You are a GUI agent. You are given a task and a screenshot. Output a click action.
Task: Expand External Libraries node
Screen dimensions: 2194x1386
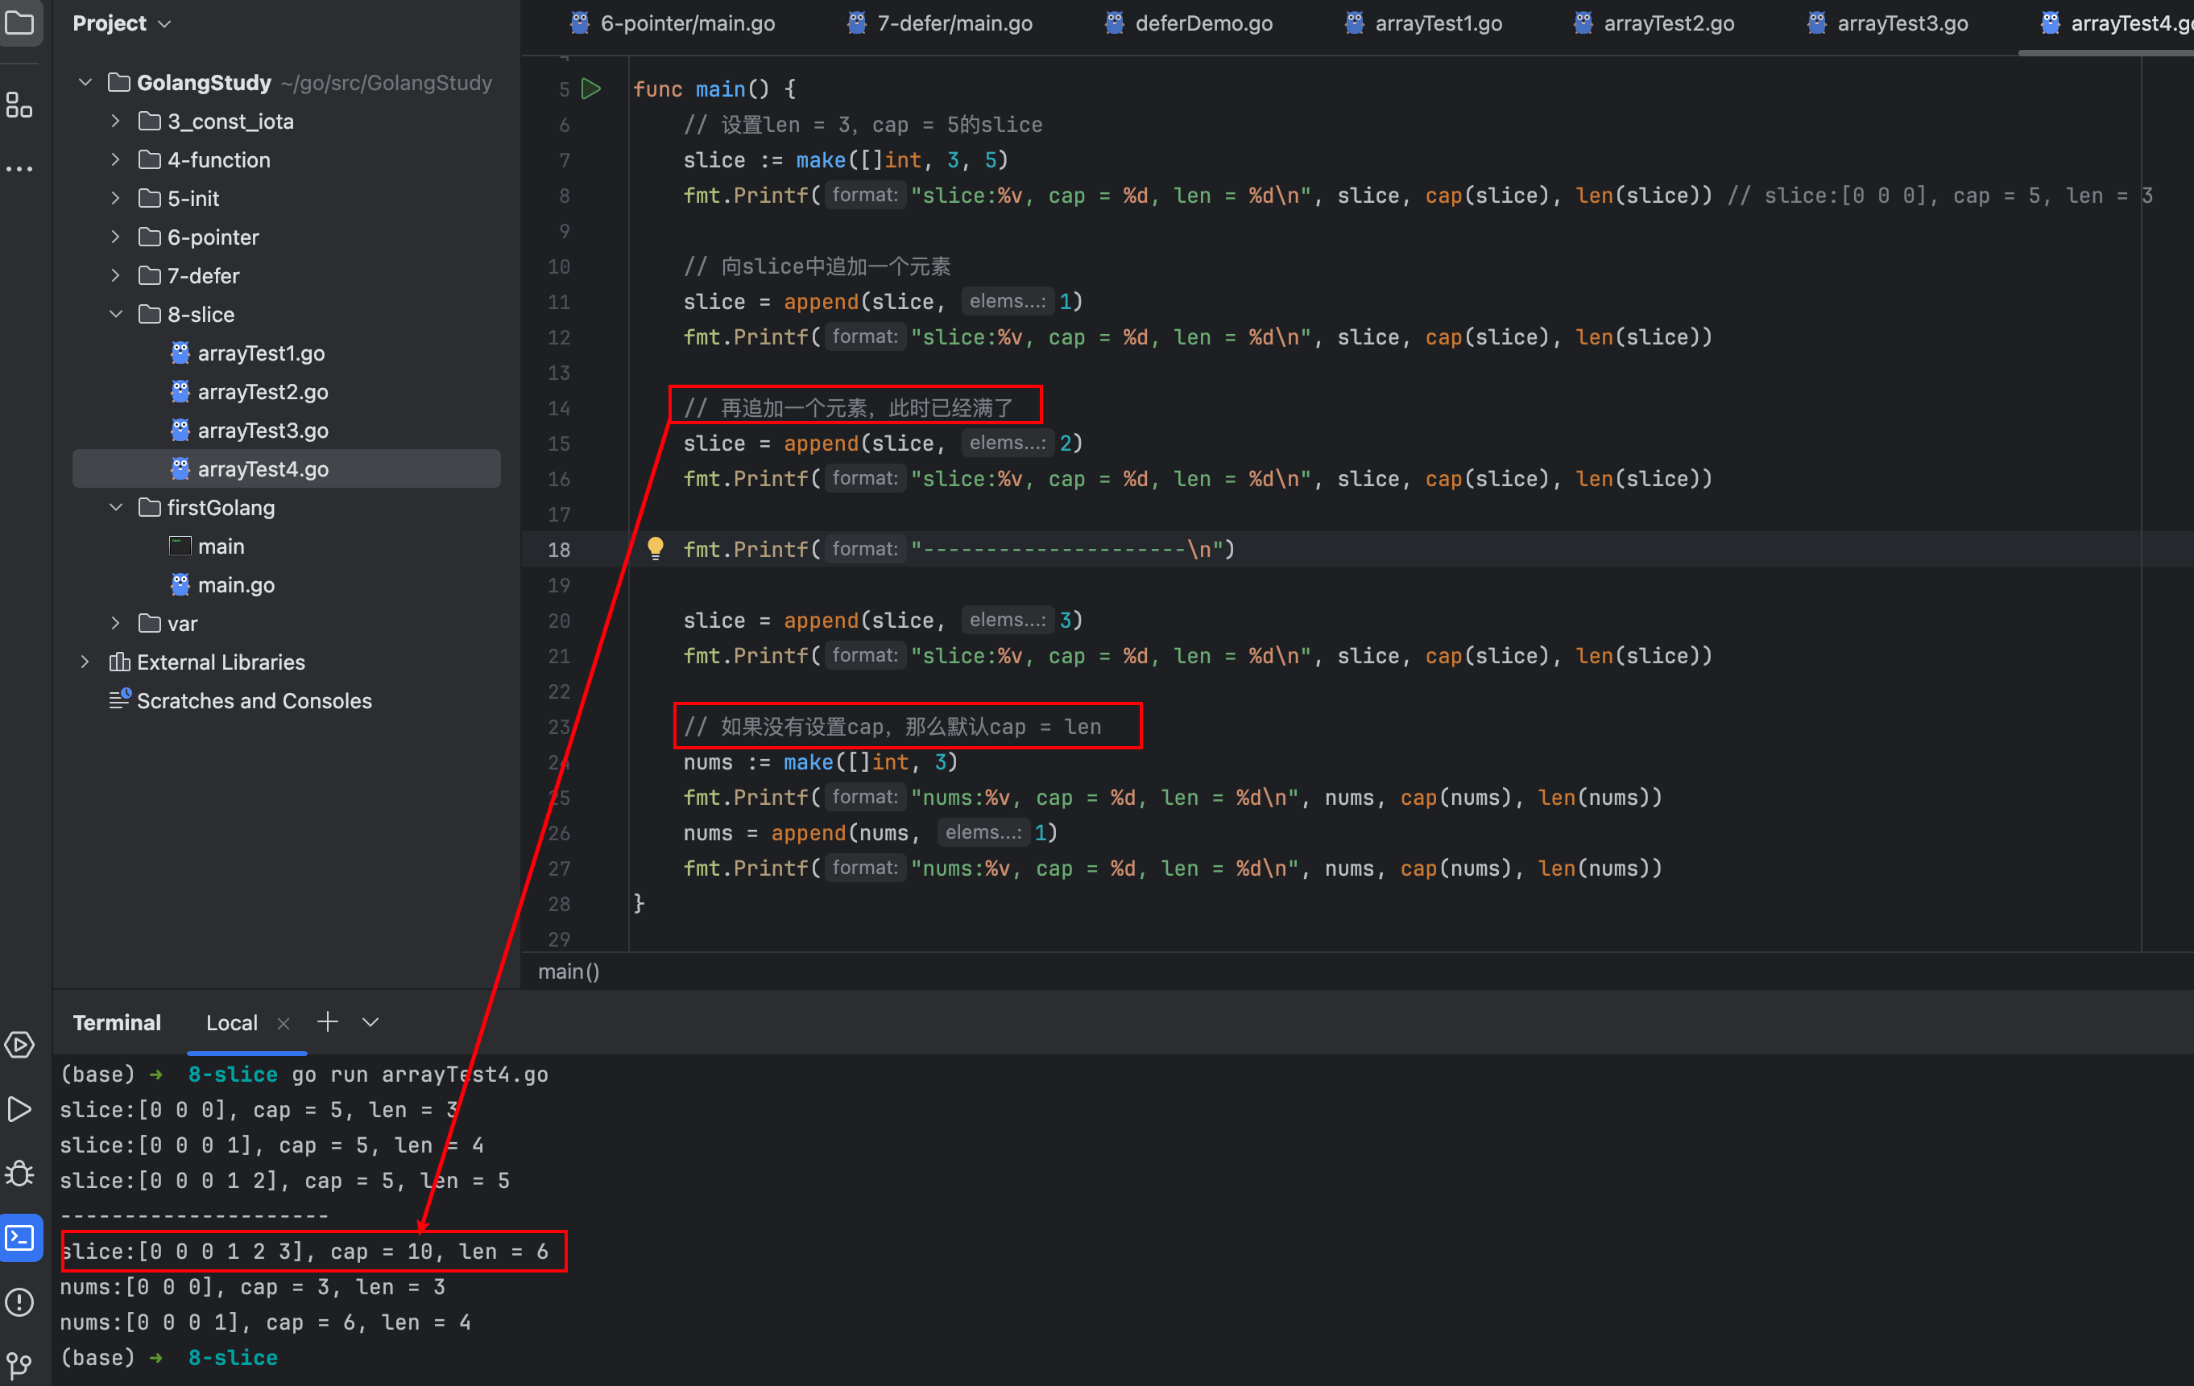pyautogui.click(x=85, y=662)
